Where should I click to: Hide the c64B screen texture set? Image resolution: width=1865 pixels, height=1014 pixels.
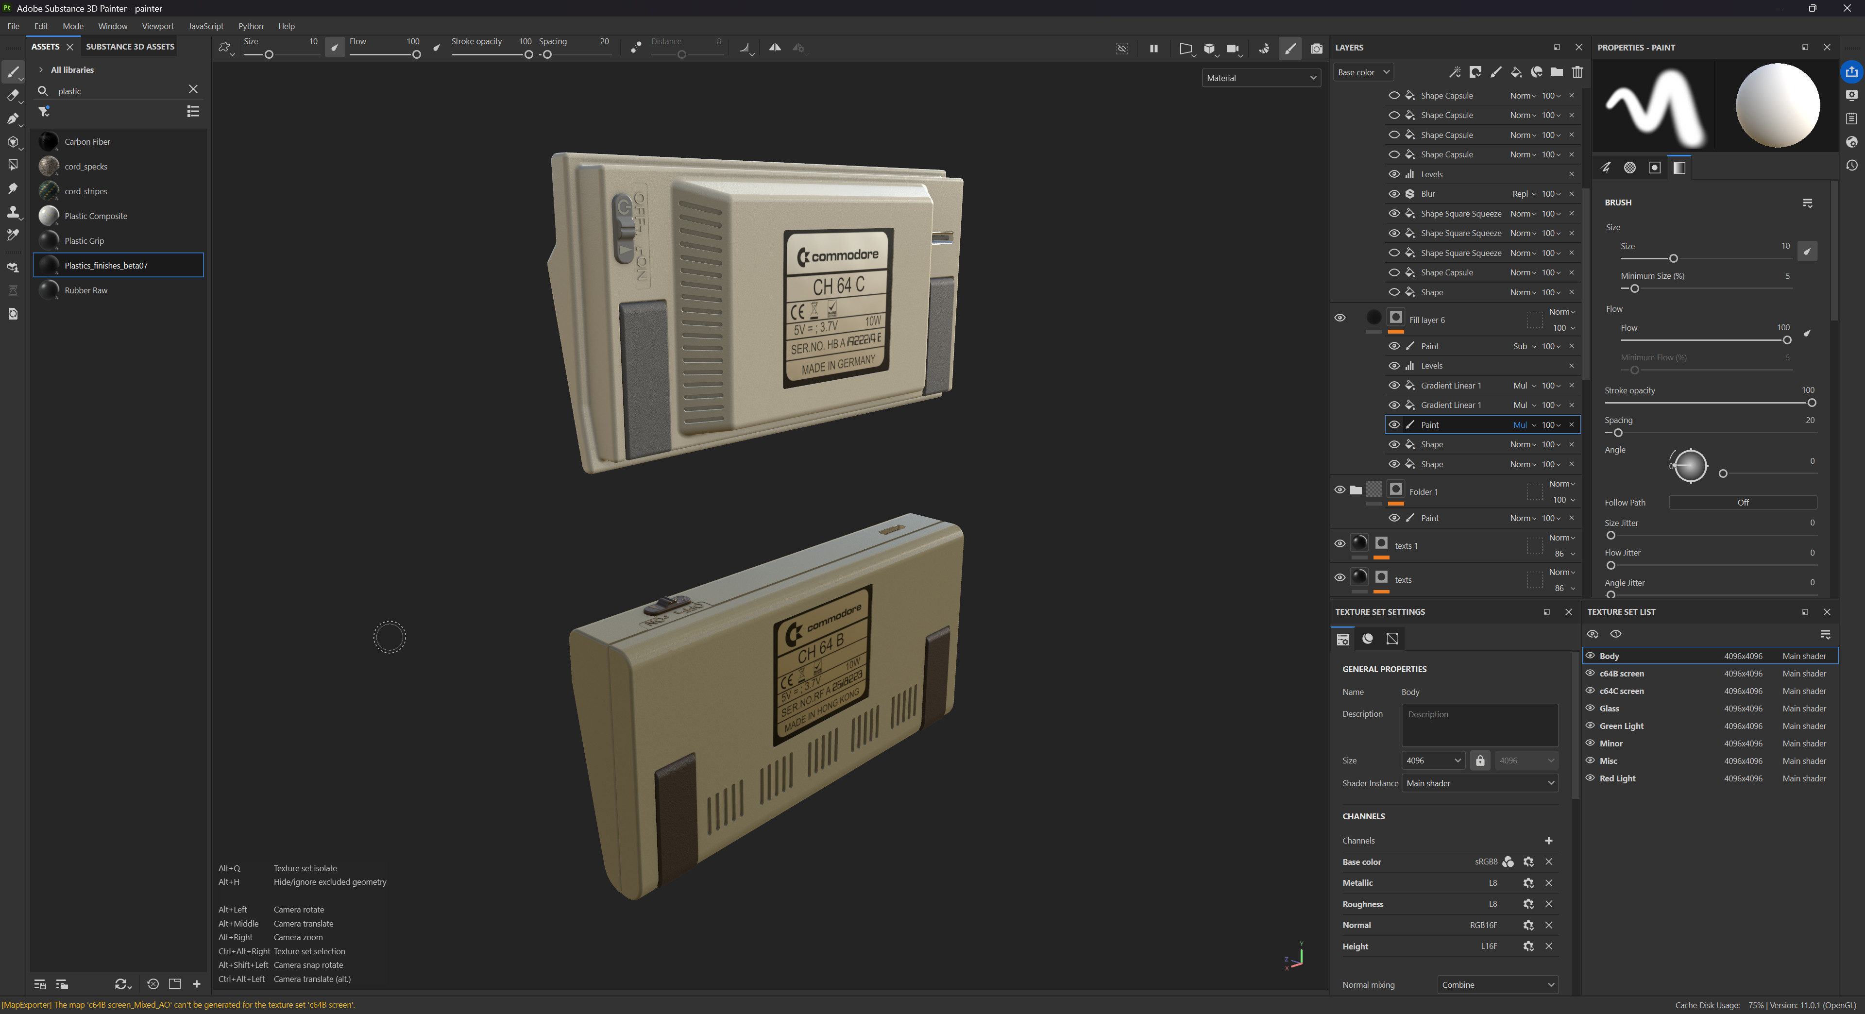(1590, 673)
